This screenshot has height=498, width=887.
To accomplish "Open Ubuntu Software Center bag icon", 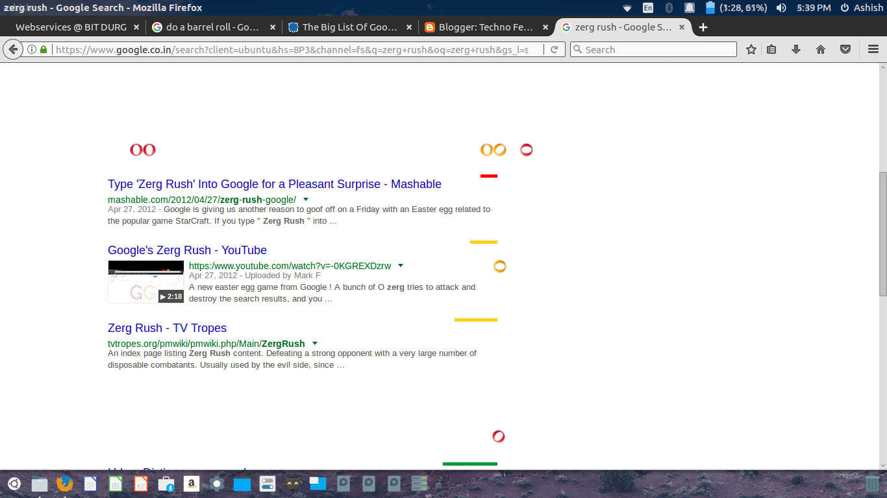I will point(166,484).
